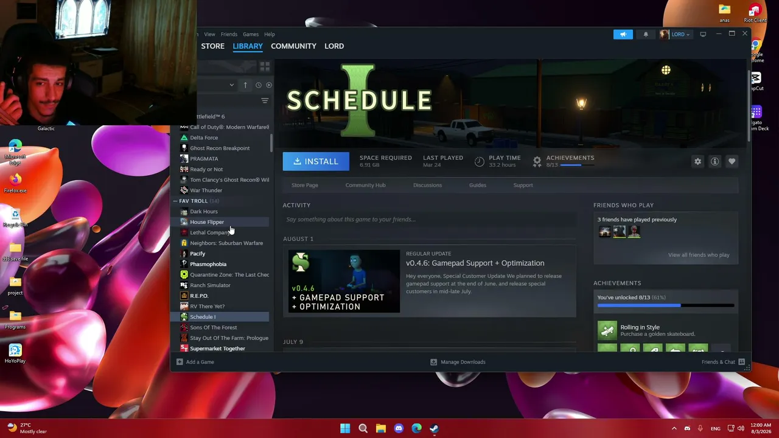Click View all friends who play

click(x=699, y=255)
